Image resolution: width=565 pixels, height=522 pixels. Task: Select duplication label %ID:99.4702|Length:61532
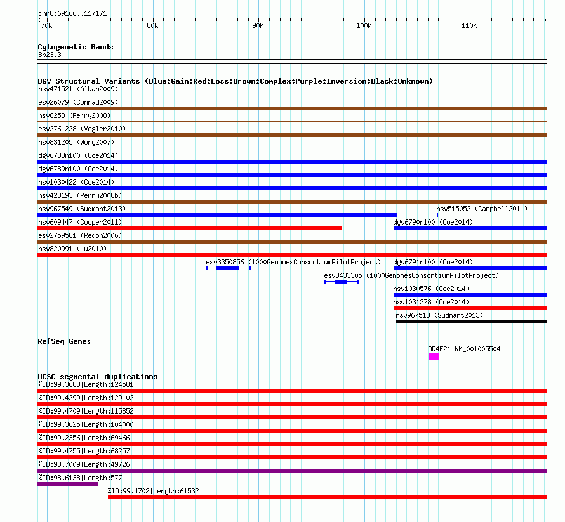153,491
